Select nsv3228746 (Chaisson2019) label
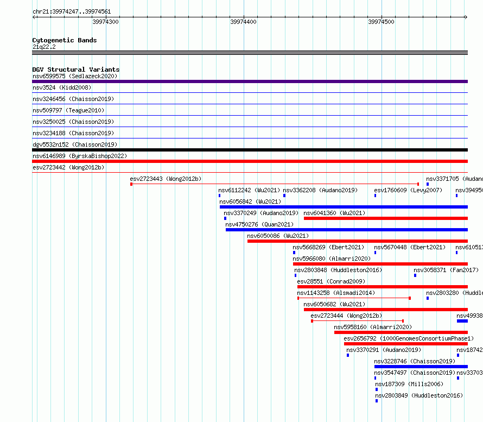Image resolution: width=483 pixels, height=422 pixels. pos(415,361)
